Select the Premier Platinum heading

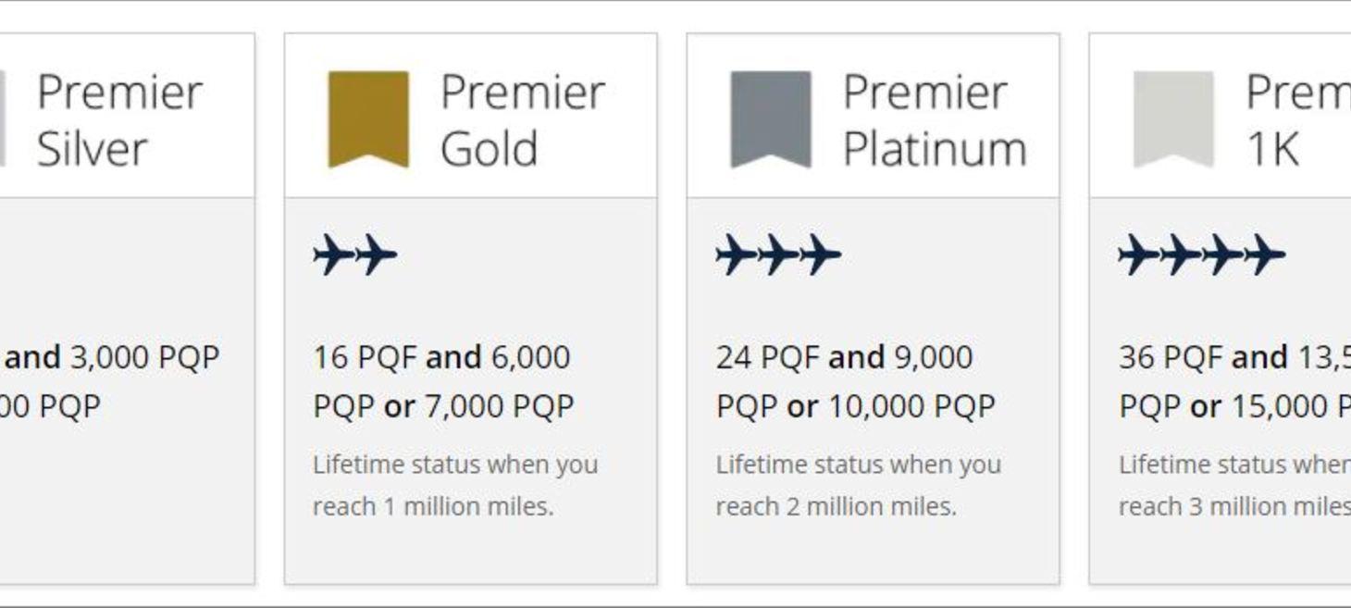pyautogui.click(x=934, y=120)
